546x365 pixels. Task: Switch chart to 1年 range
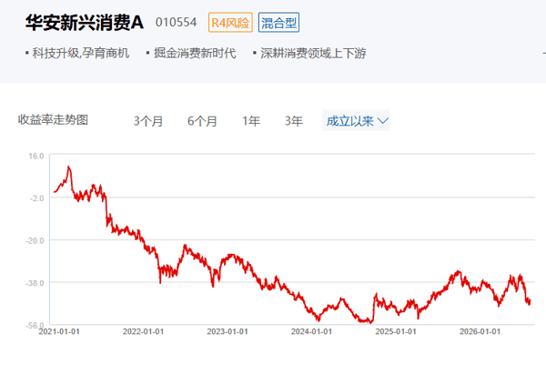point(251,121)
